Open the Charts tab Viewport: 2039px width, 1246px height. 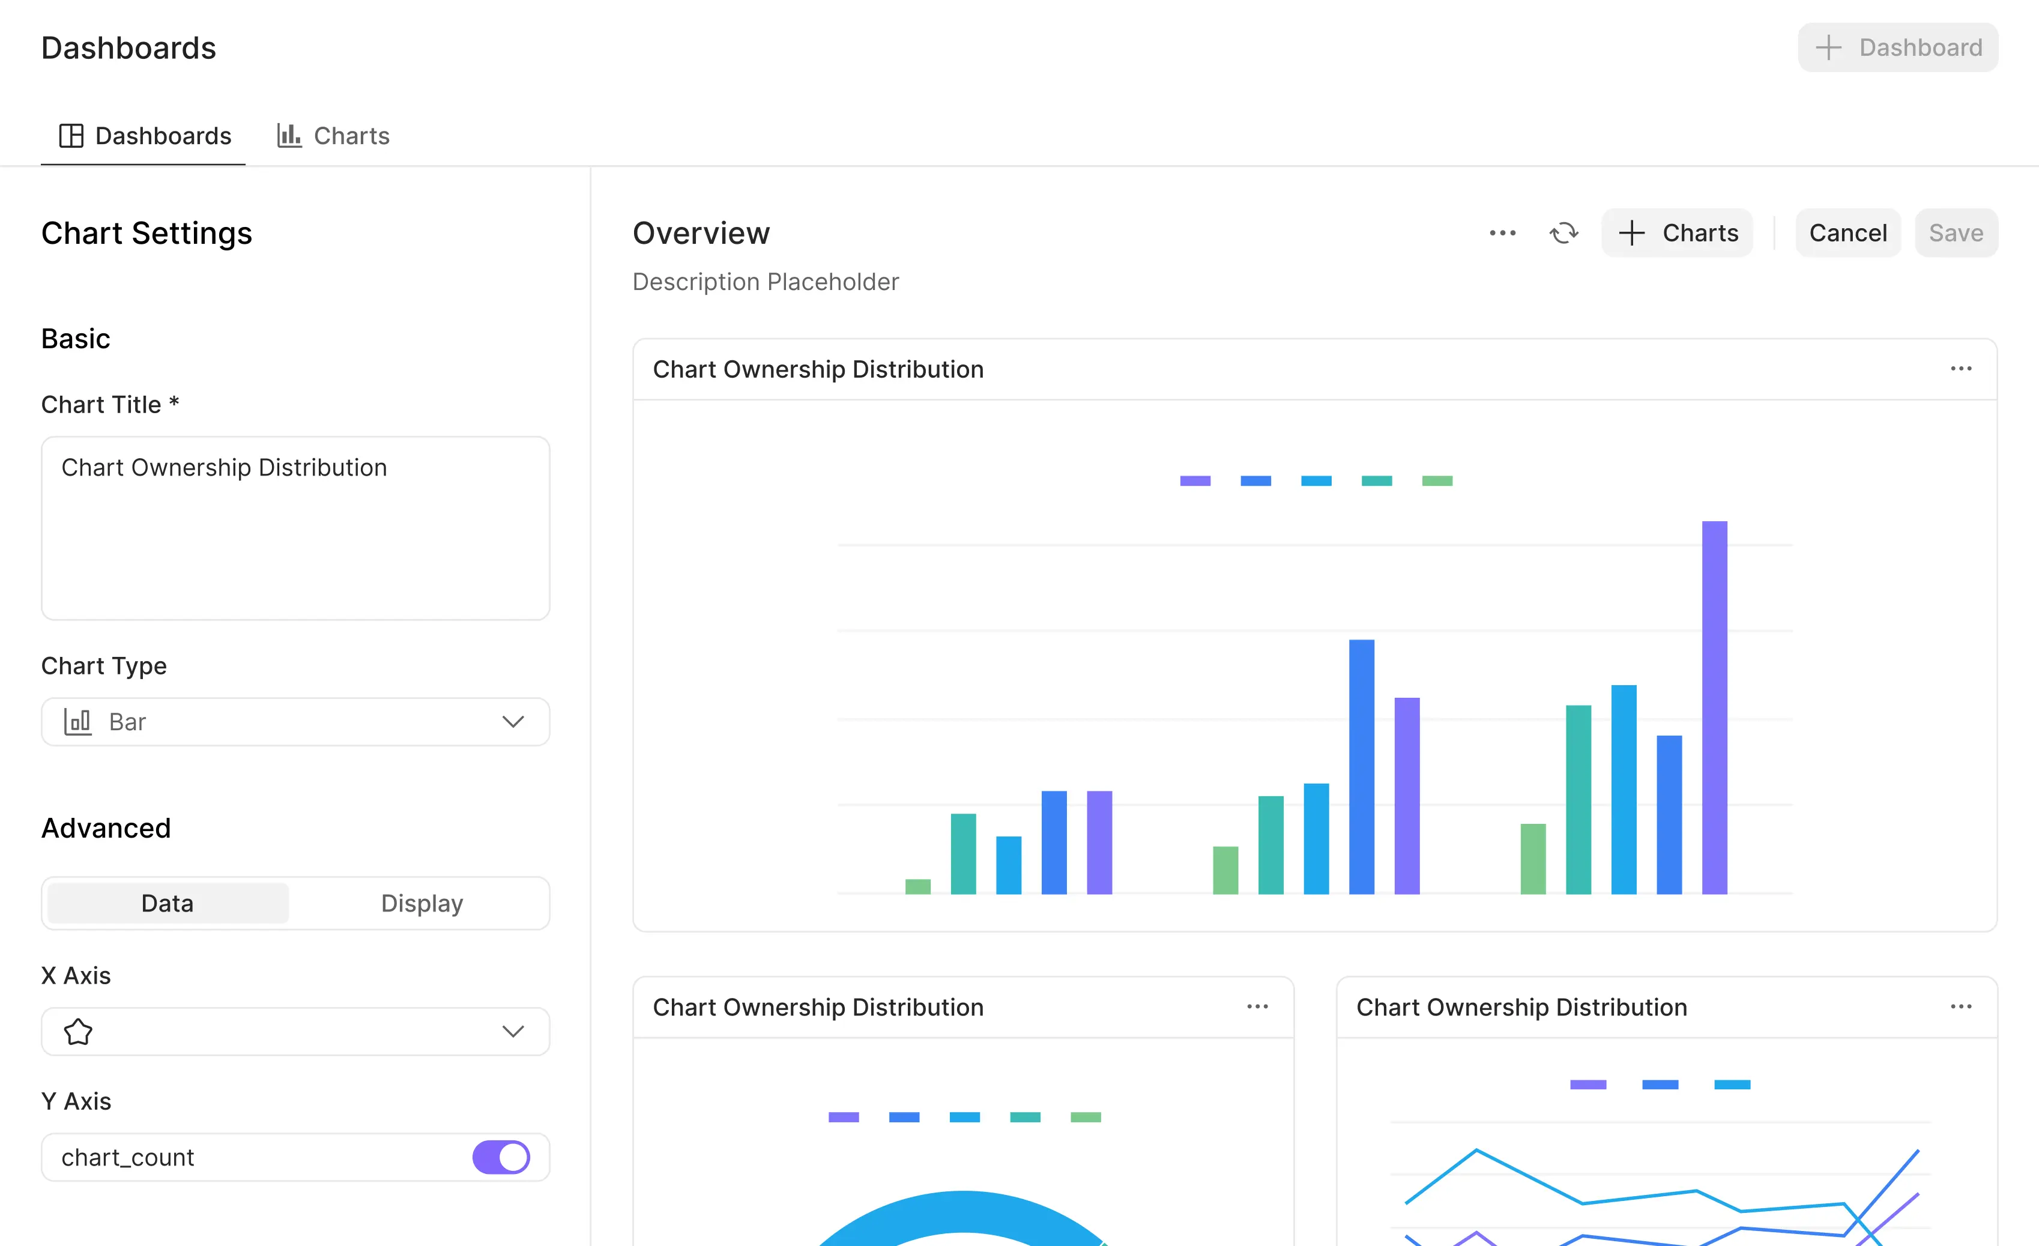point(351,136)
